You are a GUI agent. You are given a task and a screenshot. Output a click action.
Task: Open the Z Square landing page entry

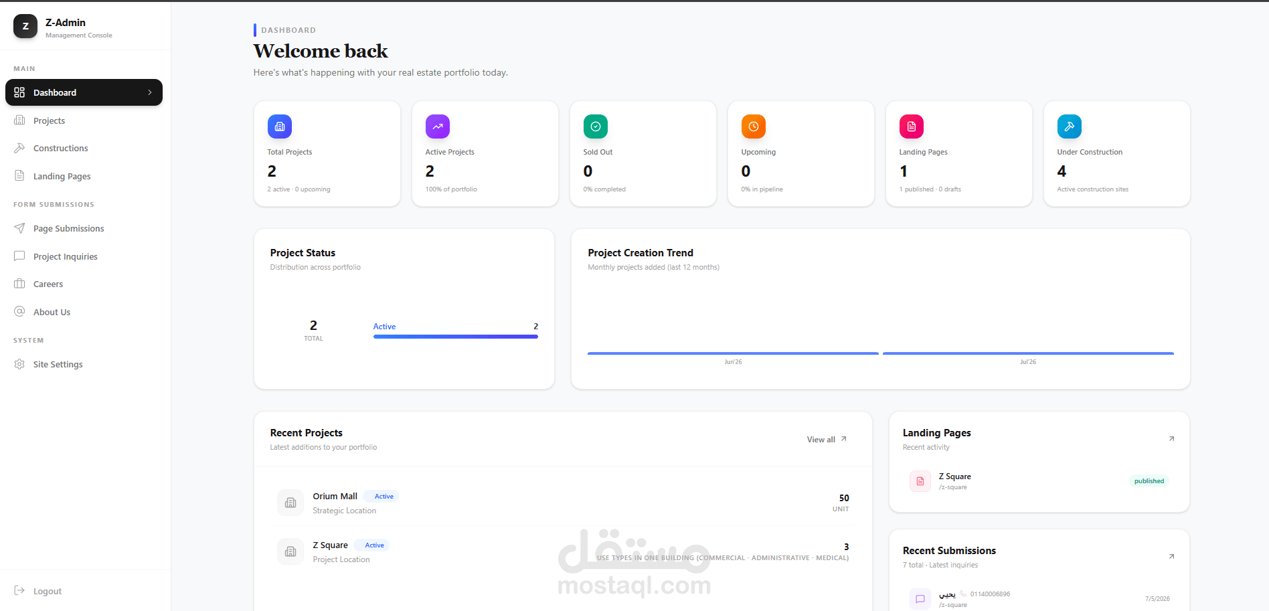[1039, 481]
